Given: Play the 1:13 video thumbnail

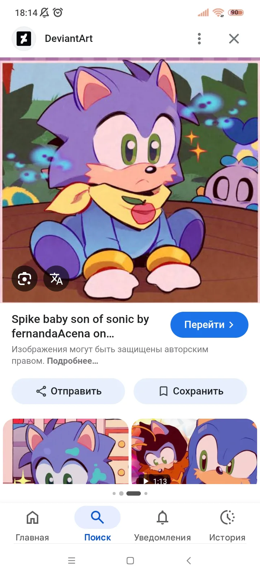Looking at the screenshot, I should [194, 451].
